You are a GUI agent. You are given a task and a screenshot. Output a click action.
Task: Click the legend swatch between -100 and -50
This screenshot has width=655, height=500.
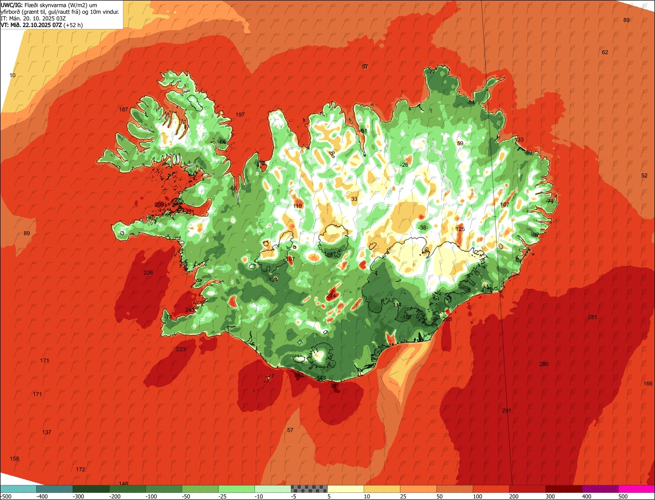(x=164, y=489)
